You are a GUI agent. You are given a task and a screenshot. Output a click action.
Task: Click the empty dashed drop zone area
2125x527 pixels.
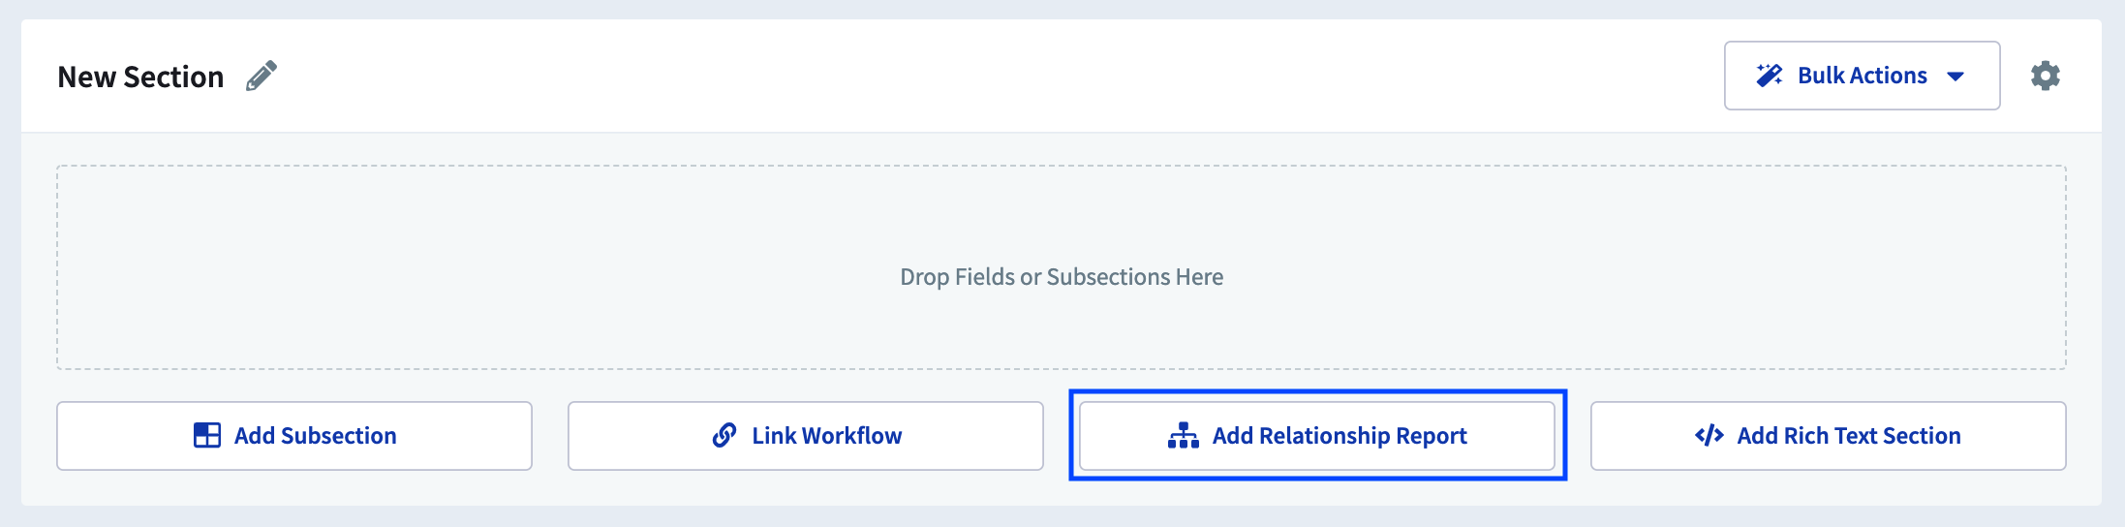tap(1062, 267)
